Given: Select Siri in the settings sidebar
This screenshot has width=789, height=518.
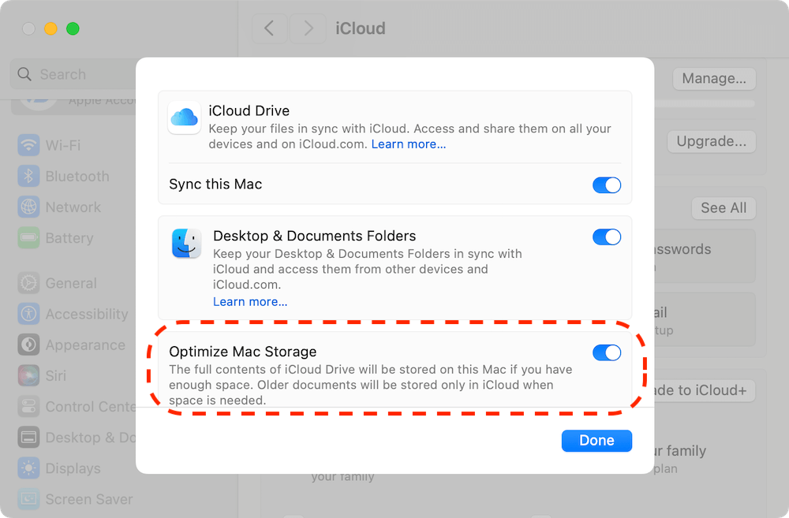Looking at the screenshot, I should coord(55,375).
